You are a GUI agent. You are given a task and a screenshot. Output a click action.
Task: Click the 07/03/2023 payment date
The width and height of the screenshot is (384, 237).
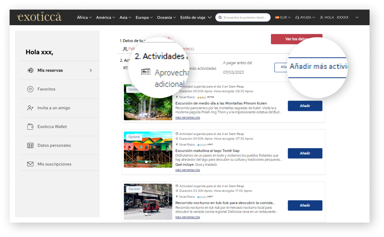pos(233,72)
